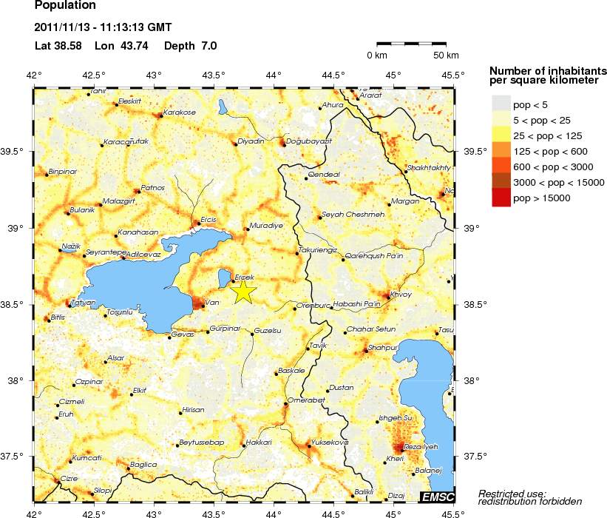This screenshot has height=518, width=607.
Task: Choose the '3000 < pop < 15000' swatch
Action: pos(501,182)
